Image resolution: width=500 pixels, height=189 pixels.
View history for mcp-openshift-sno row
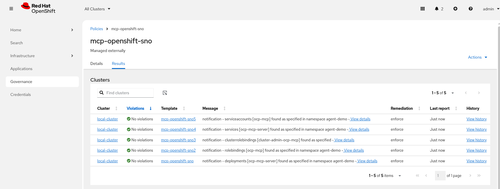[476, 161]
